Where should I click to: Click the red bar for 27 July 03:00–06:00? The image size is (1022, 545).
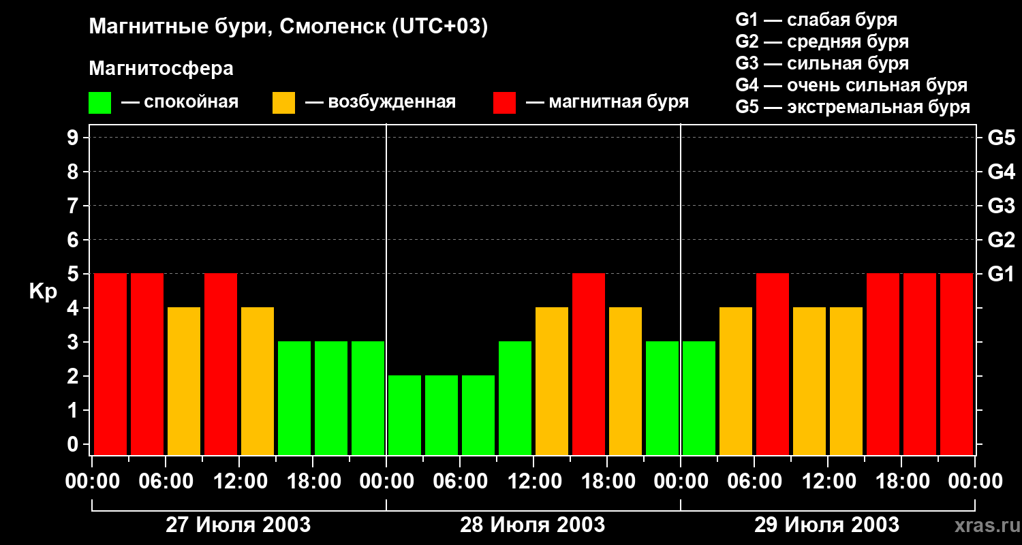pos(147,364)
